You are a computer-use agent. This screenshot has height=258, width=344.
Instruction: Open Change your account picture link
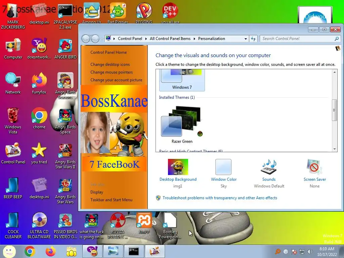[x=116, y=80]
